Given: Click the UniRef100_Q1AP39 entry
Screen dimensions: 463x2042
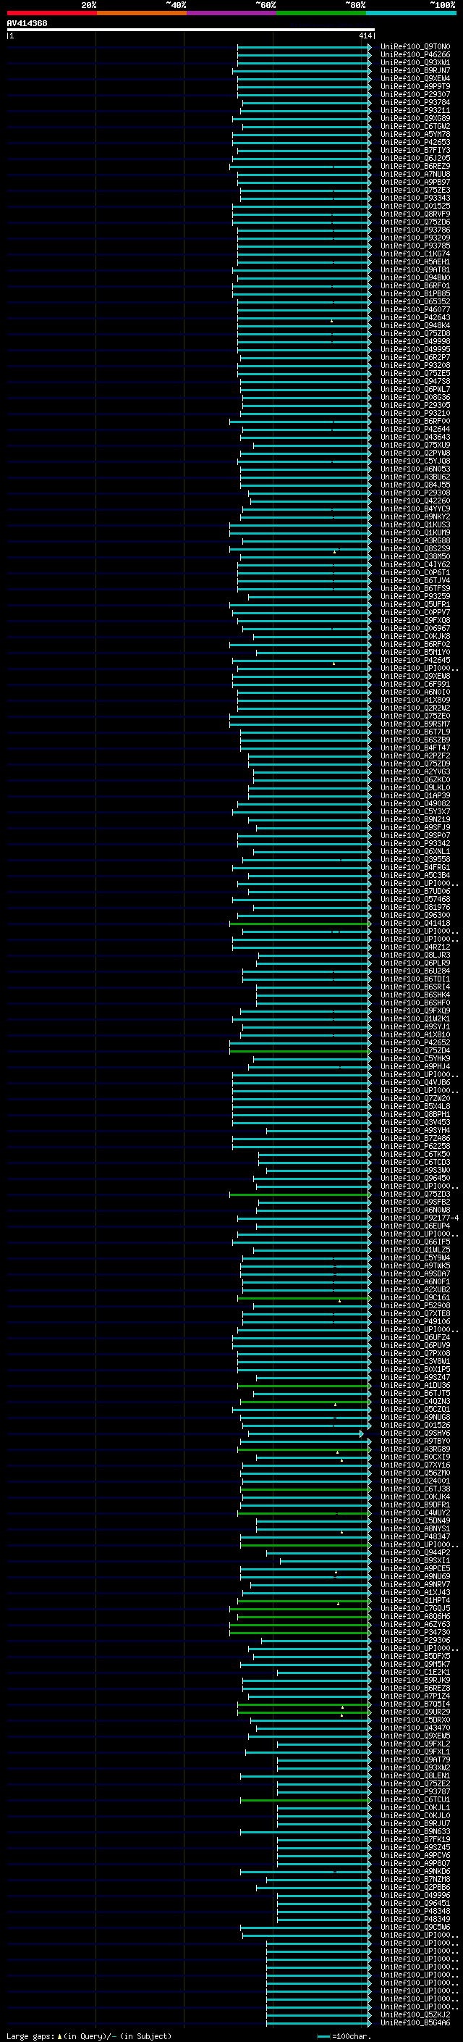Looking at the screenshot, I should 415,796.
